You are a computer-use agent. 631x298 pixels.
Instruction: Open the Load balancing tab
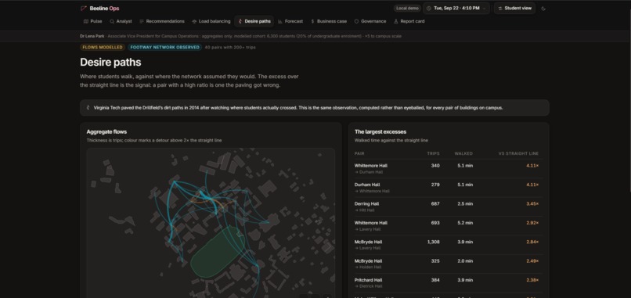click(211, 21)
